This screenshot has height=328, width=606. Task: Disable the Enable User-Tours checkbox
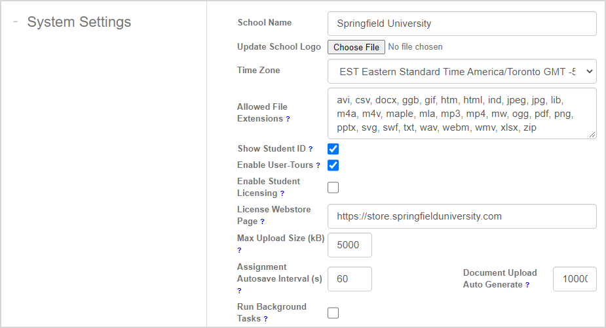coord(333,165)
